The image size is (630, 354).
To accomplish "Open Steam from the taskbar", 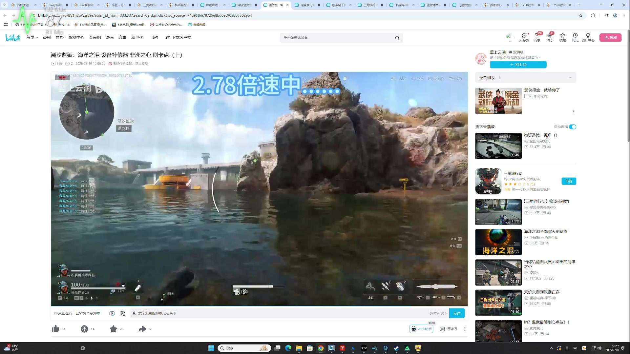I will pos(396,348).
